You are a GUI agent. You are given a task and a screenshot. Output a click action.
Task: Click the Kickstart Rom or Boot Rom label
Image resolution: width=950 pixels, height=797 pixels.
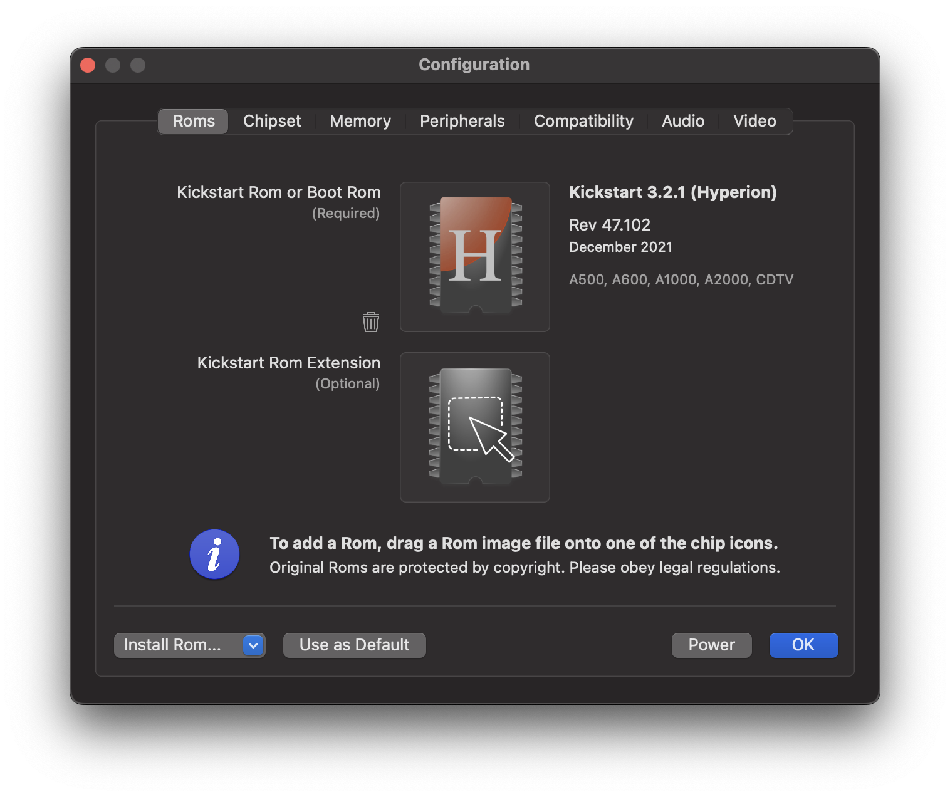[279, 192]
